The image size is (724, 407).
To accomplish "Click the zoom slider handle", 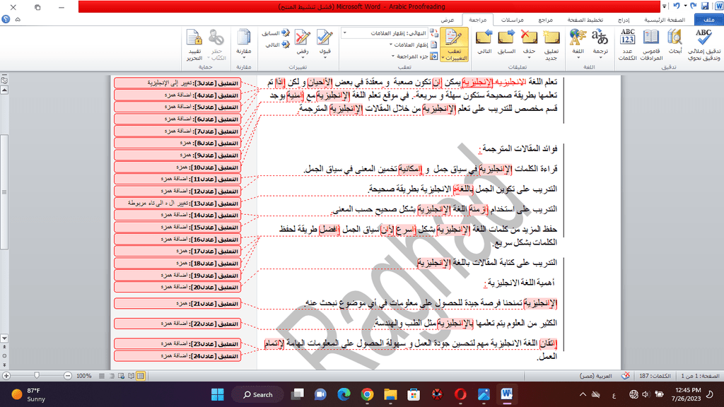I will (37, 376).
